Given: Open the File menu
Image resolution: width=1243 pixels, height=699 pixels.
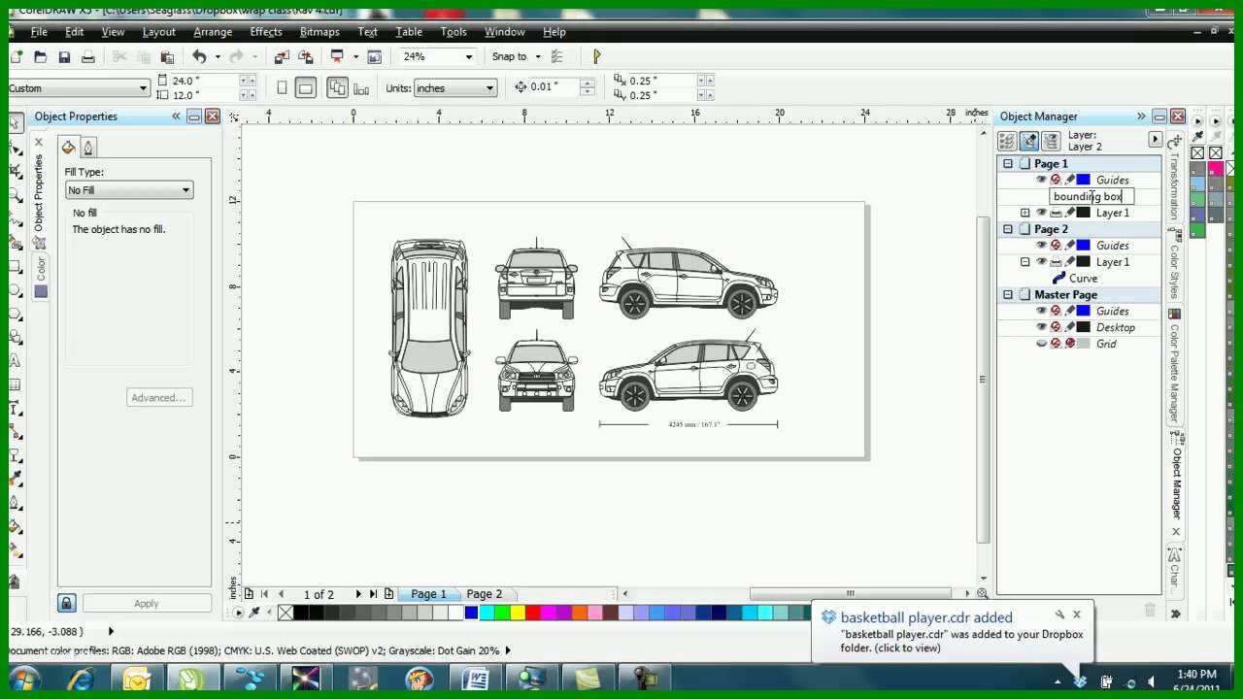Looking at the screenshot, I should [39, 32].
